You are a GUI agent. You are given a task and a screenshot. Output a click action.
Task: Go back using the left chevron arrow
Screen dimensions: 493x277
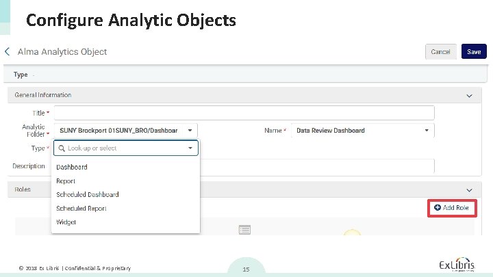click(x=8, y=51)
